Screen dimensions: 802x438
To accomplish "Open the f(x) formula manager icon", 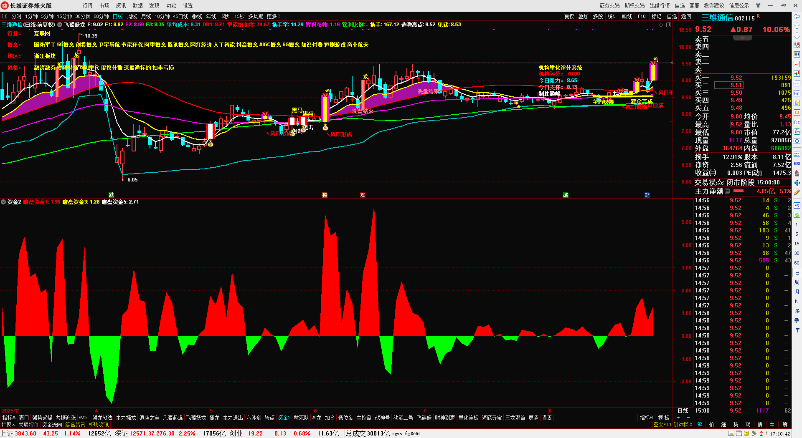I will (x=797, y=132).
